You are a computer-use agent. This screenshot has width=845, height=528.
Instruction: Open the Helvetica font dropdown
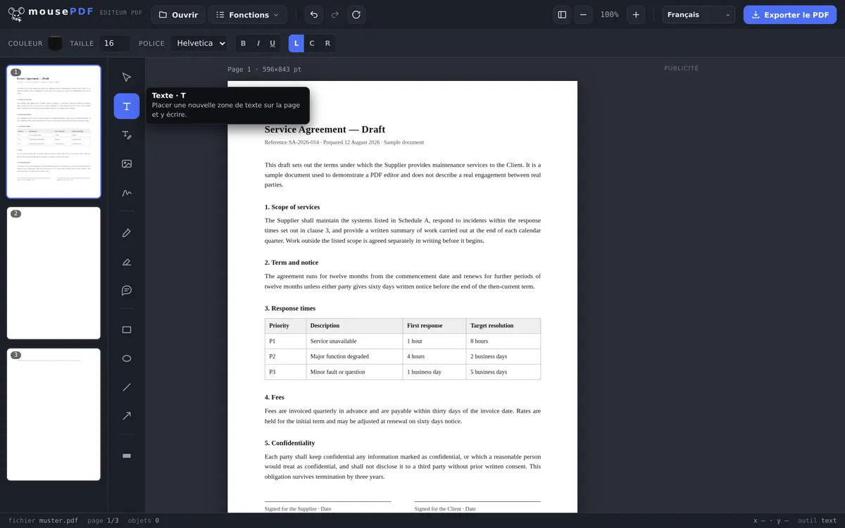199,44
